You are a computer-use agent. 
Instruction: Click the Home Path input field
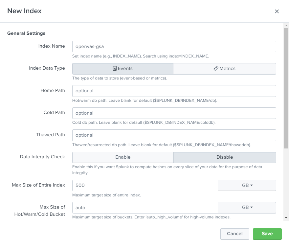click(174, 91)
